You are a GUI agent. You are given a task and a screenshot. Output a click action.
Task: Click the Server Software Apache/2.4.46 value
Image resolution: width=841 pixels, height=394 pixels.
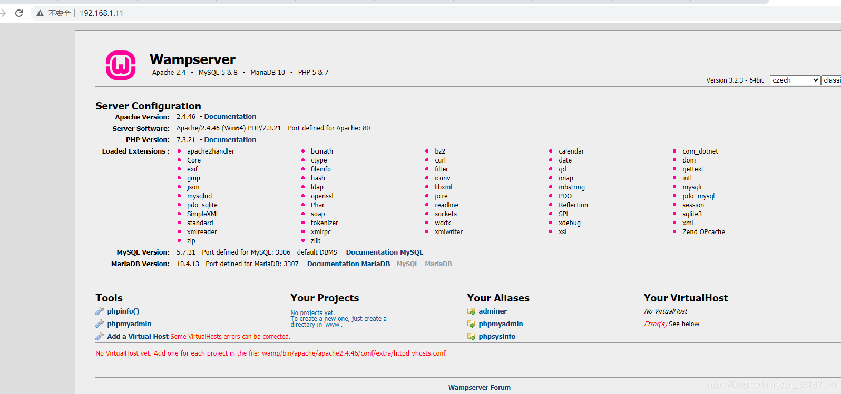click(x=273, y=128)
